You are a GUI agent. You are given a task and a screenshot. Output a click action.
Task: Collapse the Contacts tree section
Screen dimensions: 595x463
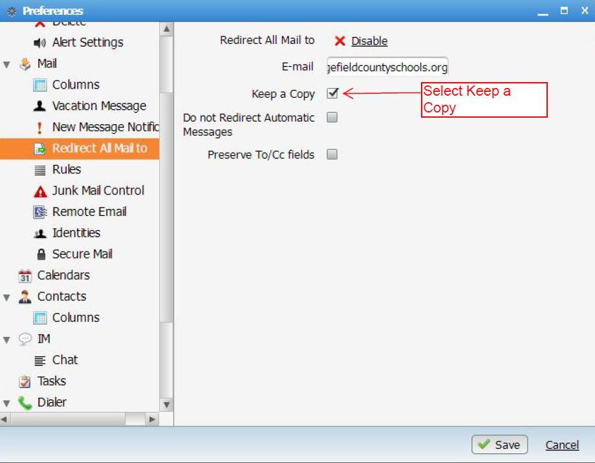pyautogui.click(x=7, y=297)
